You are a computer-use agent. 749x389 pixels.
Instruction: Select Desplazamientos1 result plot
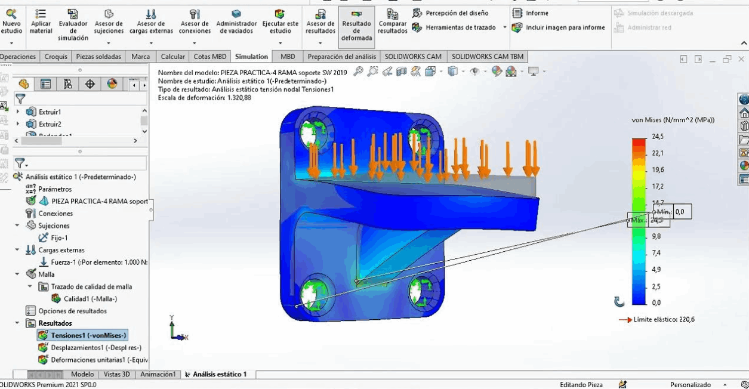(x=90, y=348)
